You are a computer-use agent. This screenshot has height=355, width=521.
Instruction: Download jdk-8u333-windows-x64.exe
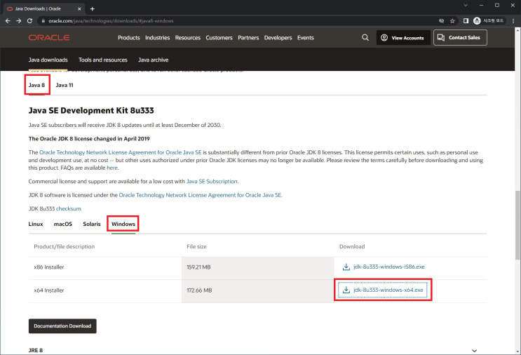388,290
